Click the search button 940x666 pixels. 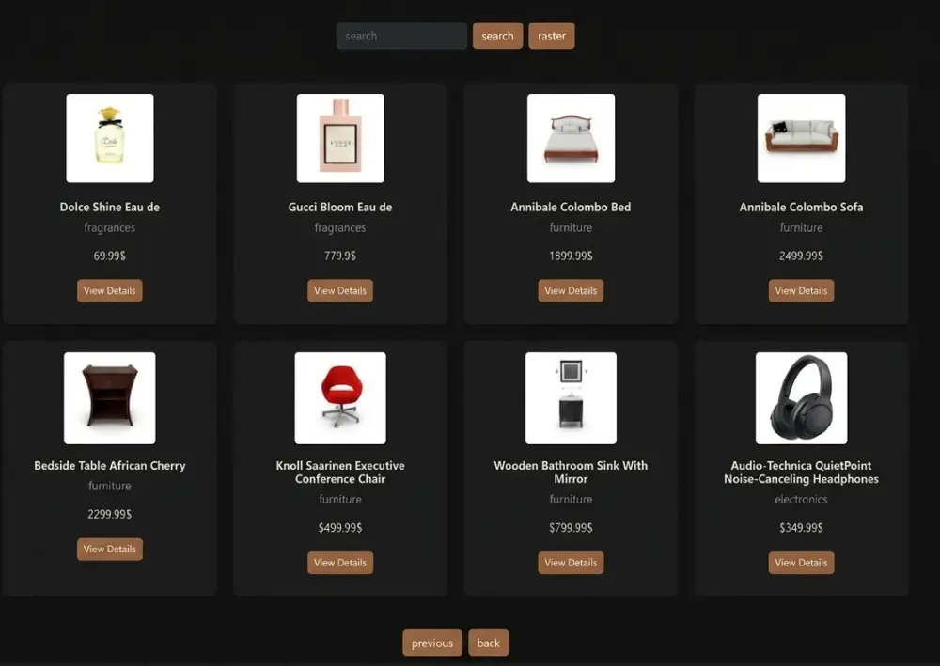click(x=497, y=36)
